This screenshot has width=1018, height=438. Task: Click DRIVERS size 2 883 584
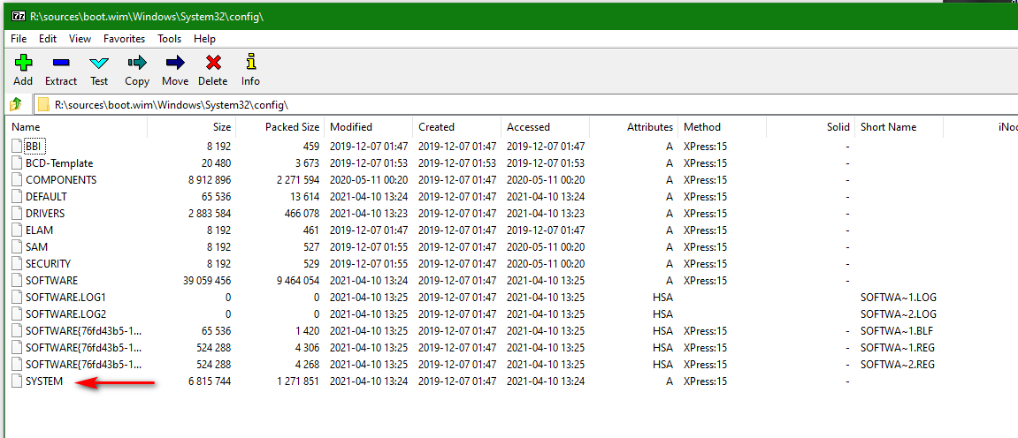[210, 214]
